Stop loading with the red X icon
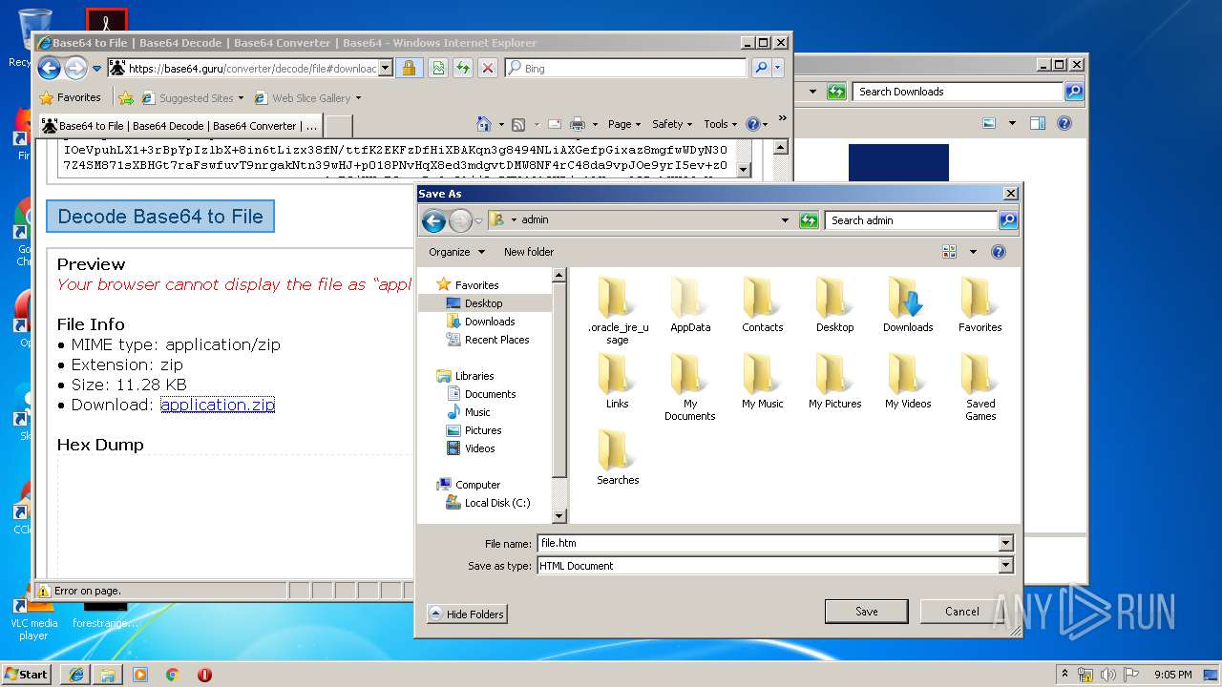 coord(488,68)
